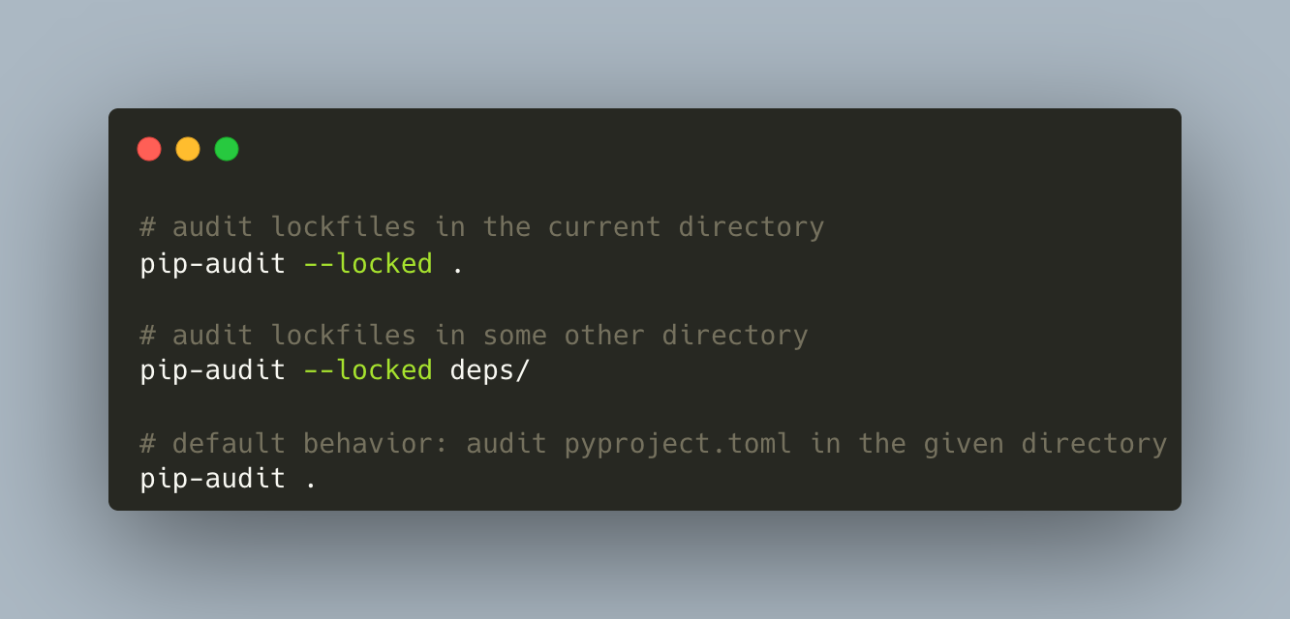
Task: Click the yellow minimize window button
Action: (188, 149)
